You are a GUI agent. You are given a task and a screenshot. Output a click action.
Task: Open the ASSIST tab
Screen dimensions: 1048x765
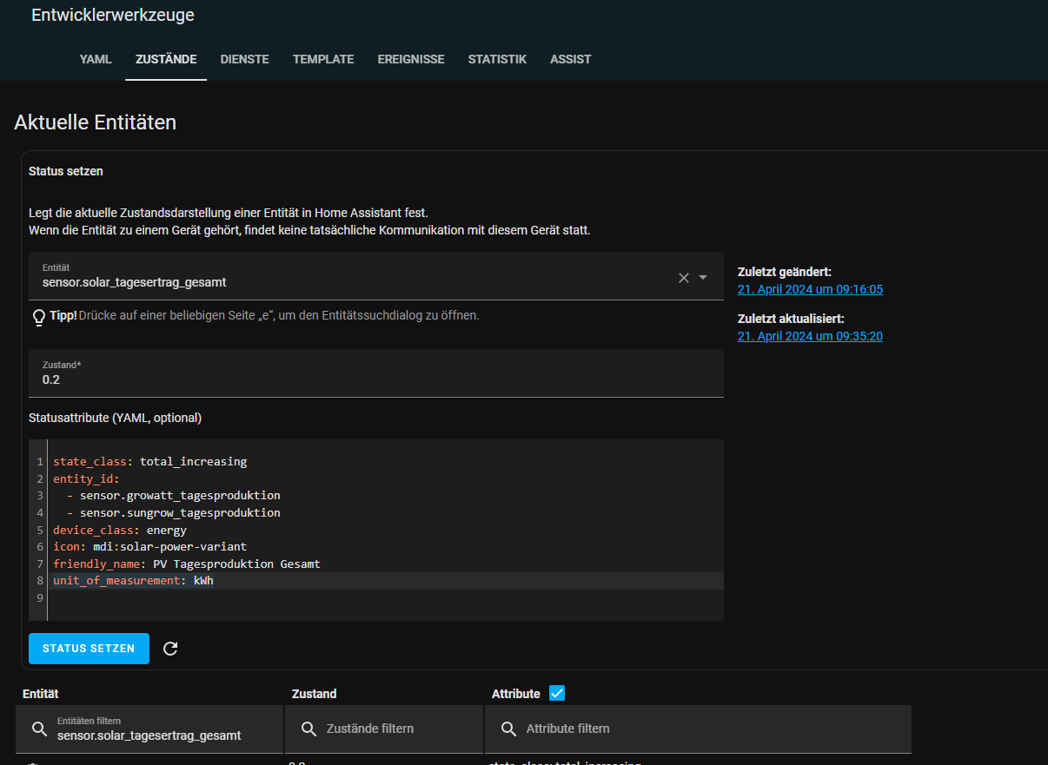pos(570,59)
